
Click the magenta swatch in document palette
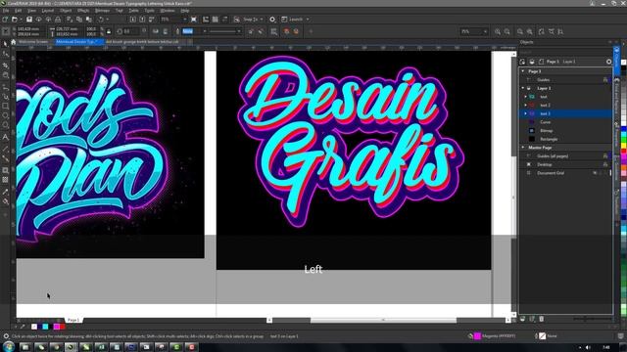(57, 327)
